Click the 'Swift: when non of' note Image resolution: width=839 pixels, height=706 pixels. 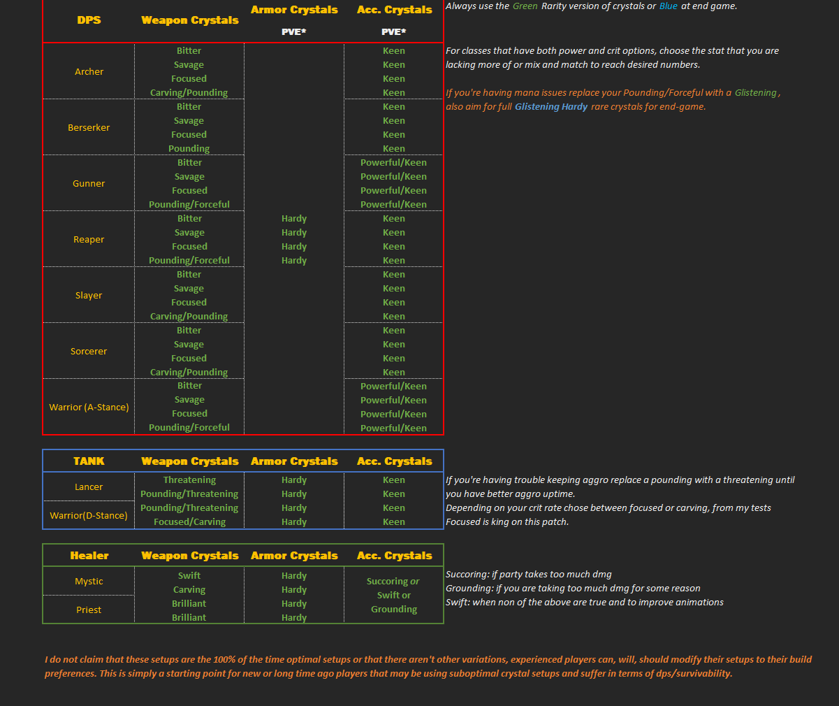(585, 602)
